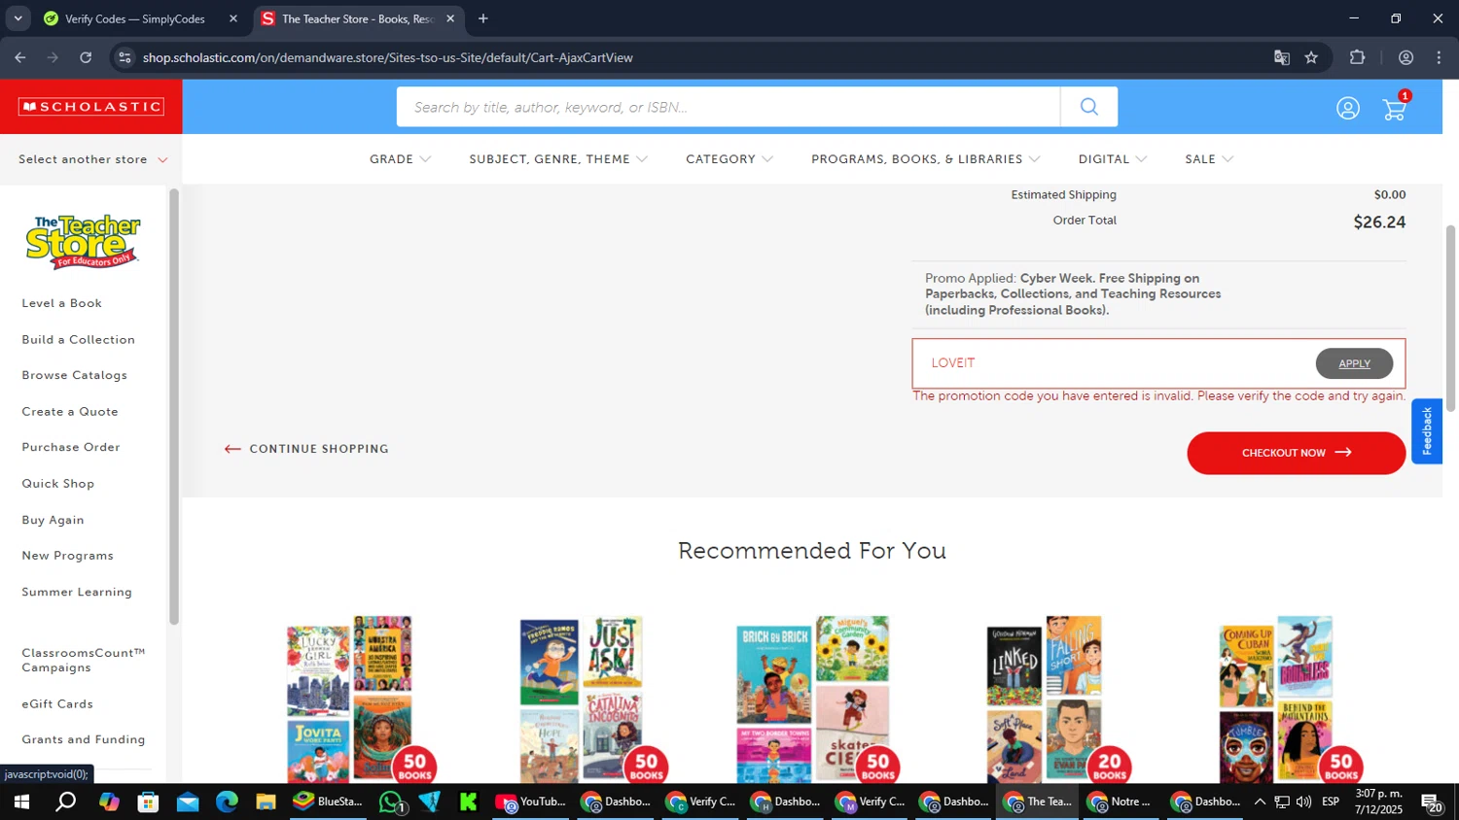Switch to Verify Codes — SimplyCodes tab
Screen dimensions: 1459x820
[135, 18]
